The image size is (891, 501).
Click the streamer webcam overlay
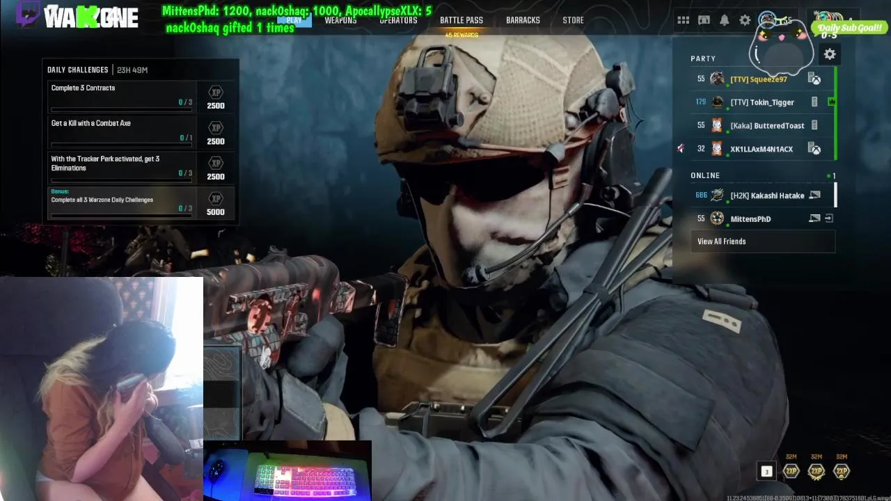pyautogui.click(x=102, y=389)
